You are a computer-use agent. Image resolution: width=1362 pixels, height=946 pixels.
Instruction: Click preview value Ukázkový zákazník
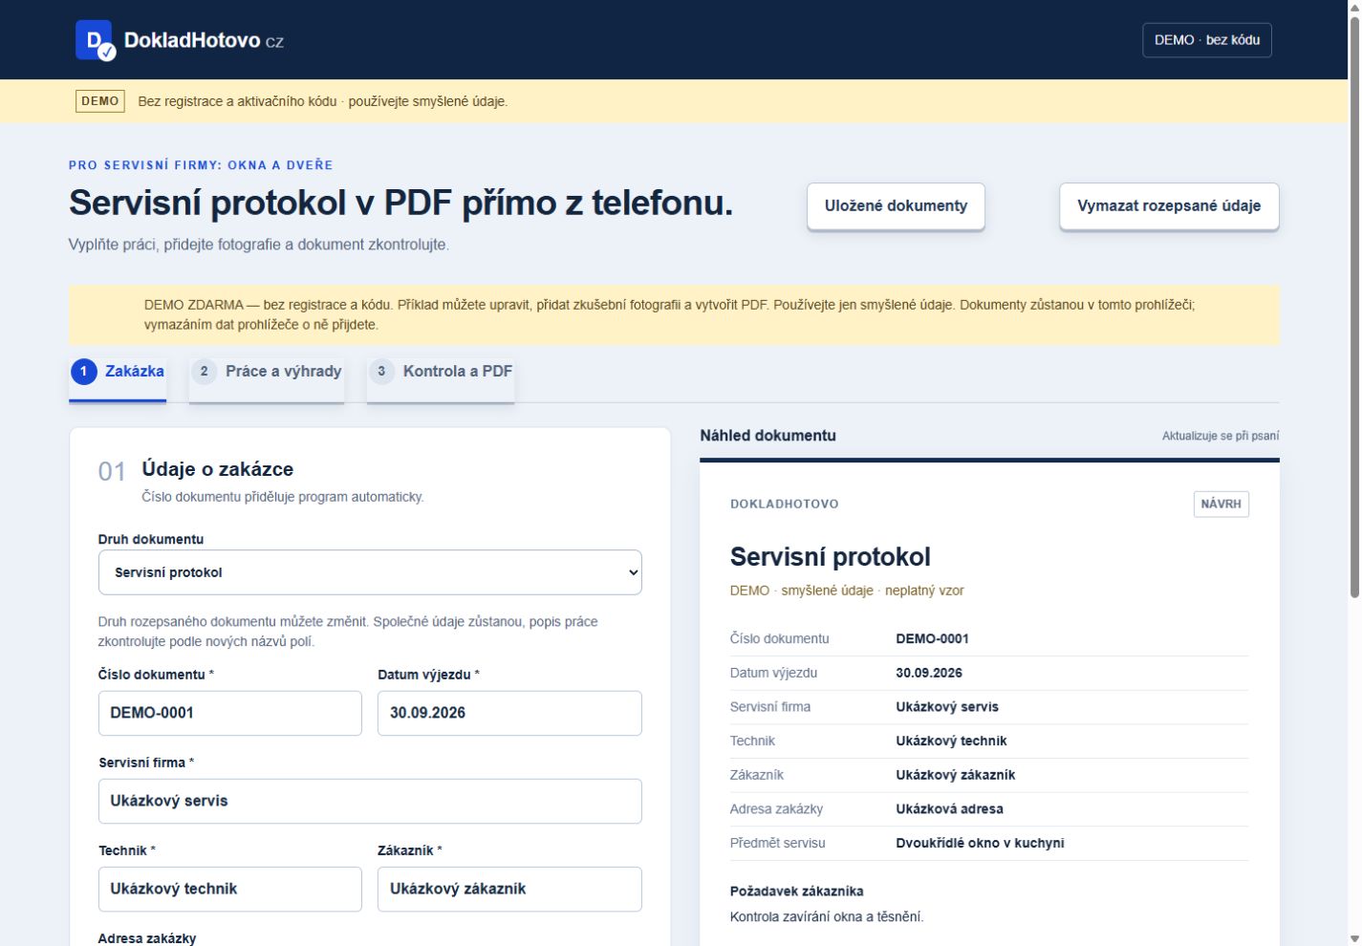955,775
